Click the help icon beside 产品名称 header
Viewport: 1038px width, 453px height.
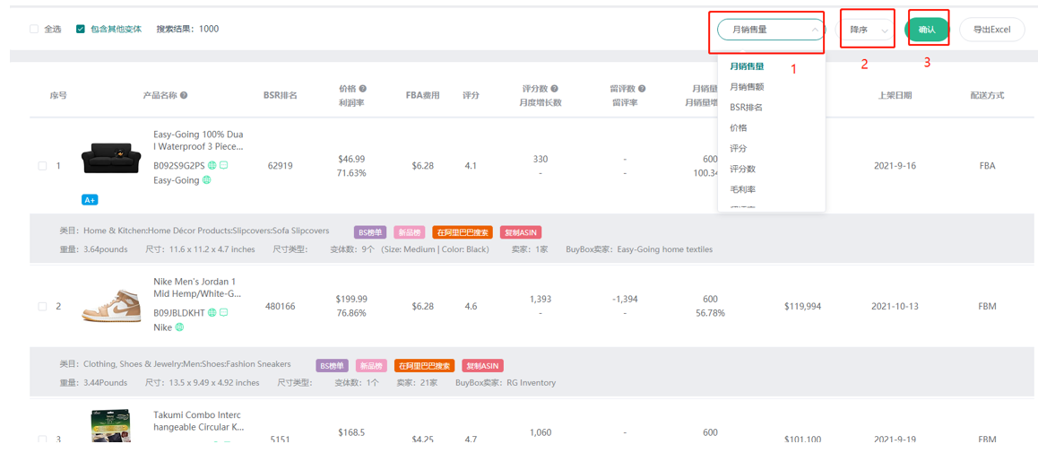(x=184, y=95)
